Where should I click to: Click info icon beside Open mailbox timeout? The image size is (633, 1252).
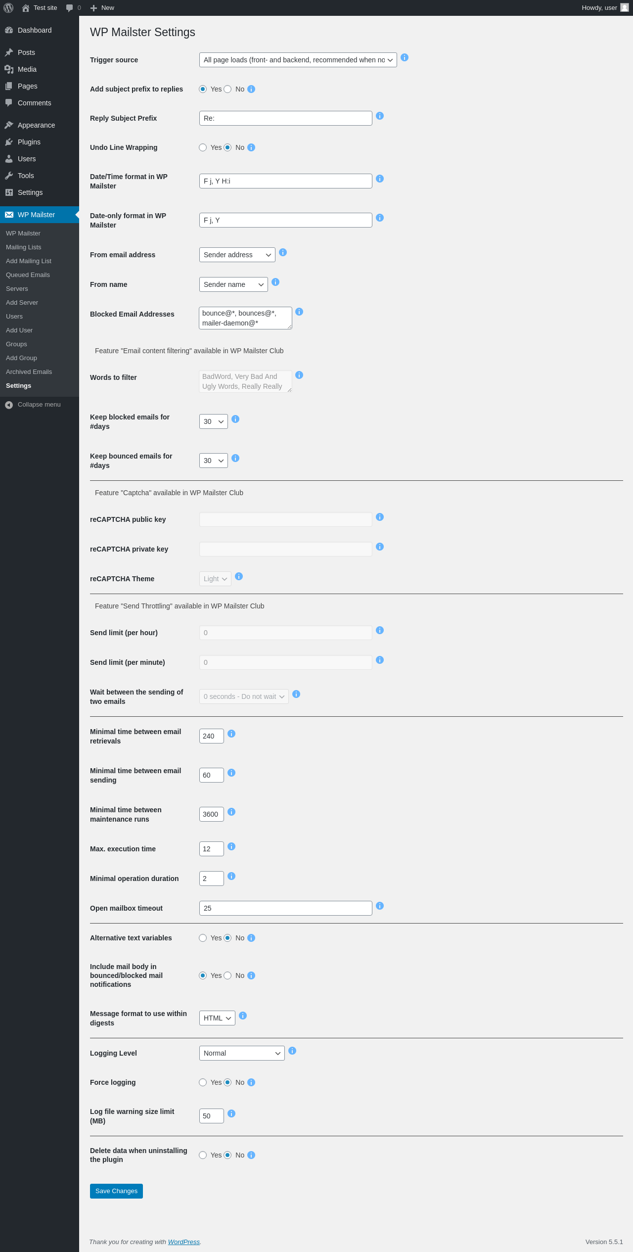(380, 906)
